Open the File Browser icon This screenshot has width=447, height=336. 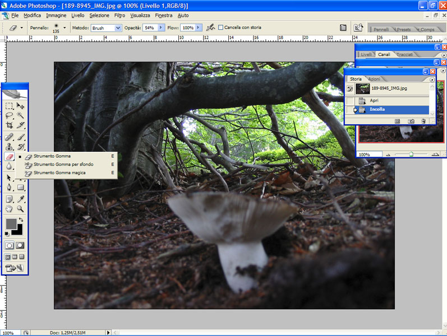click(358, 27)
